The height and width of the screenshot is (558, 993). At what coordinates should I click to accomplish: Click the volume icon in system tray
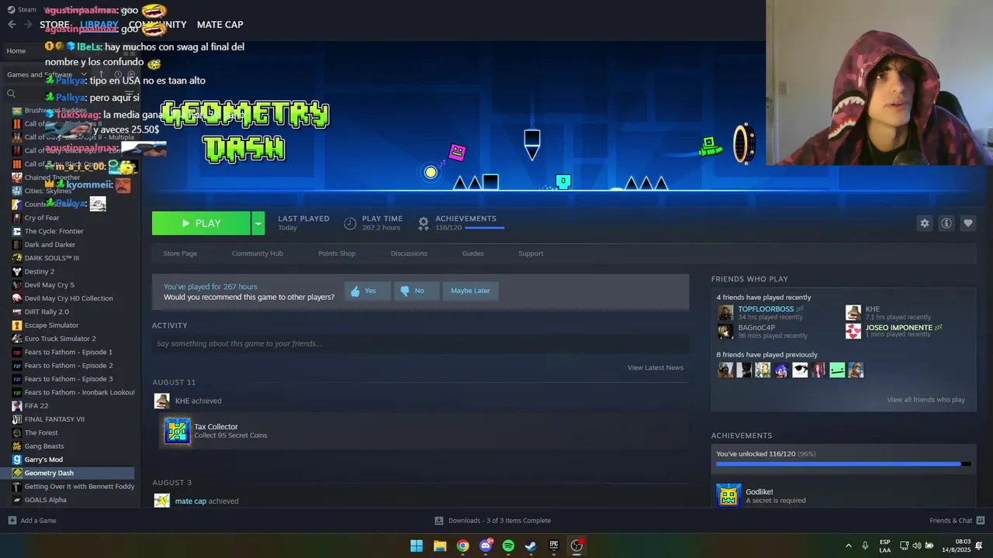coord(916,546)
